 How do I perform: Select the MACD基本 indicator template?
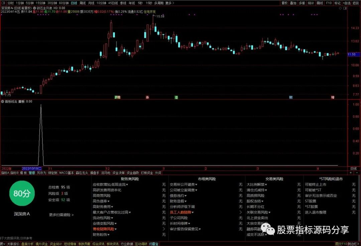66,173
